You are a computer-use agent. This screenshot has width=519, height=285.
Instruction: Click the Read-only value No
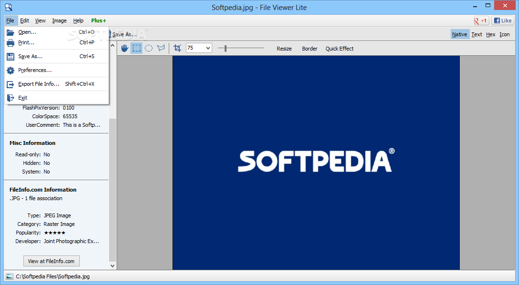(x=47, y=154)
